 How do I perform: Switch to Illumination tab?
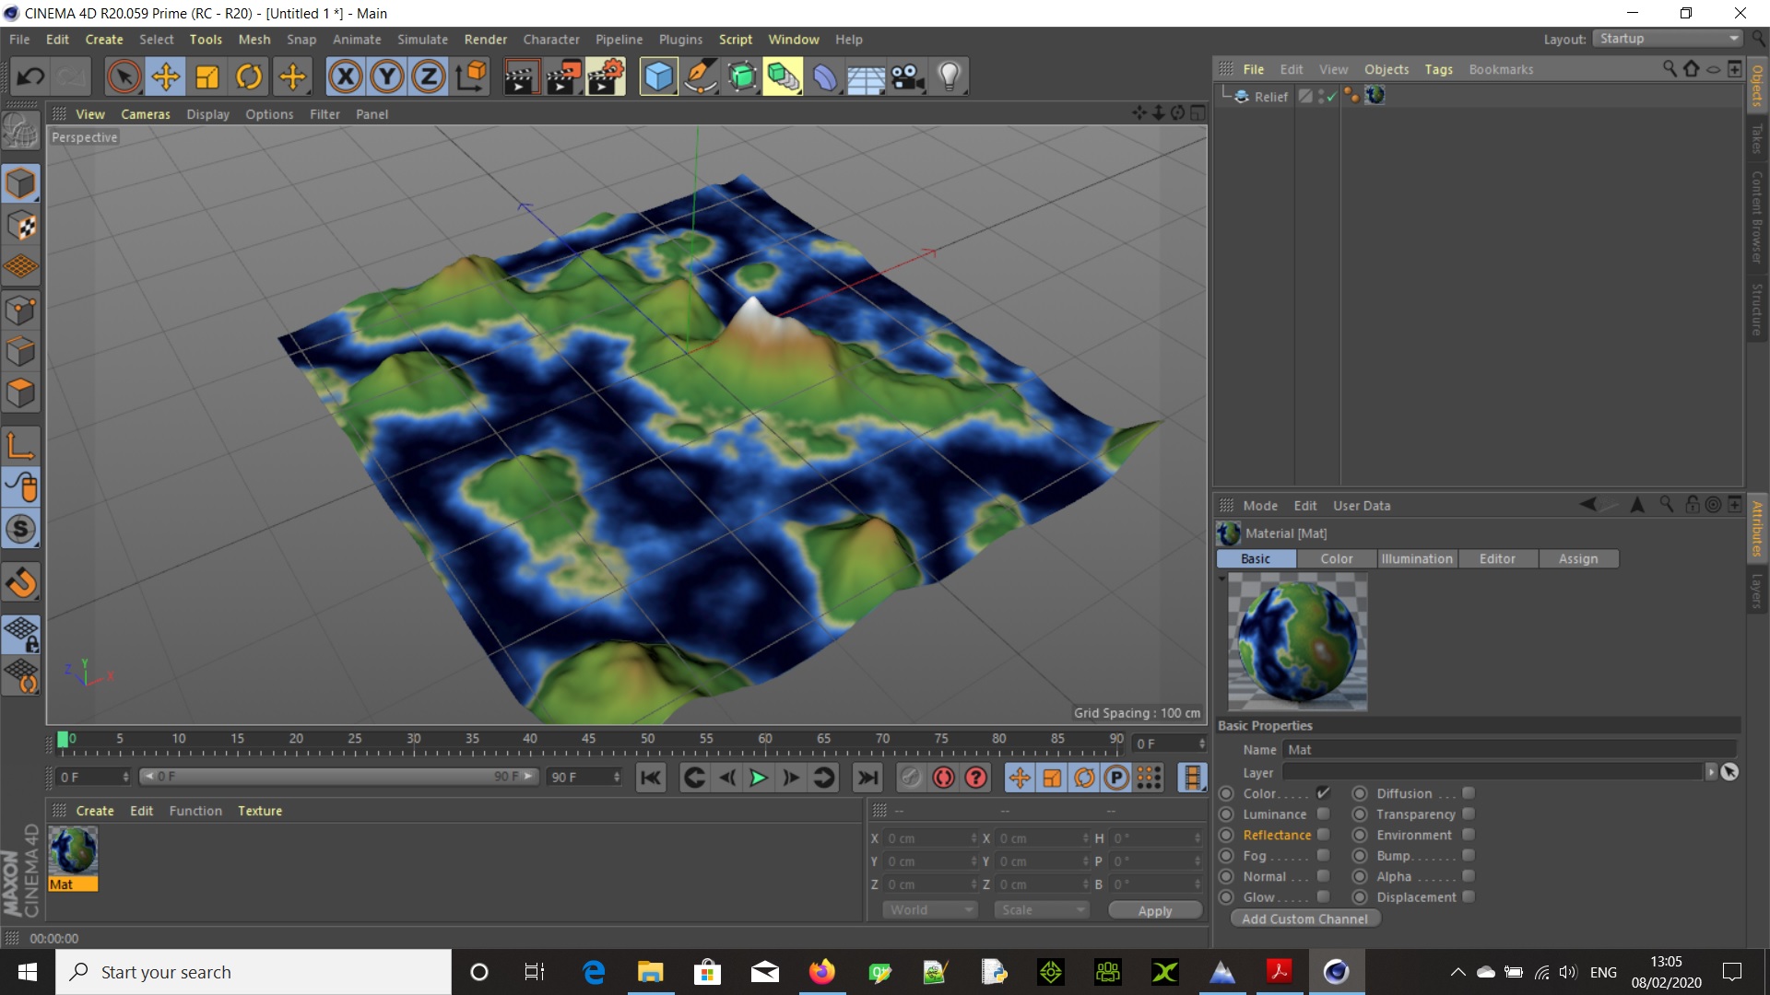click(x=1417, y=558)
